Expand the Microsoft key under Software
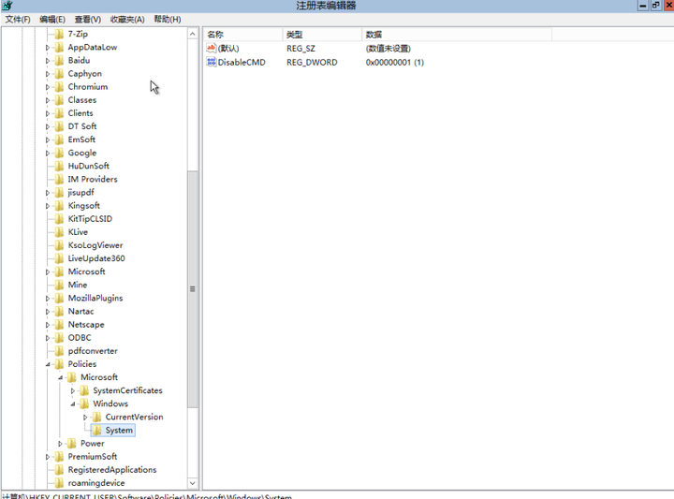Viewport: 674px width, 499px height. point(48,272)
